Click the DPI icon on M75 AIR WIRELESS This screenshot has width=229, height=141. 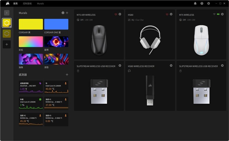[x=78, y=20]
